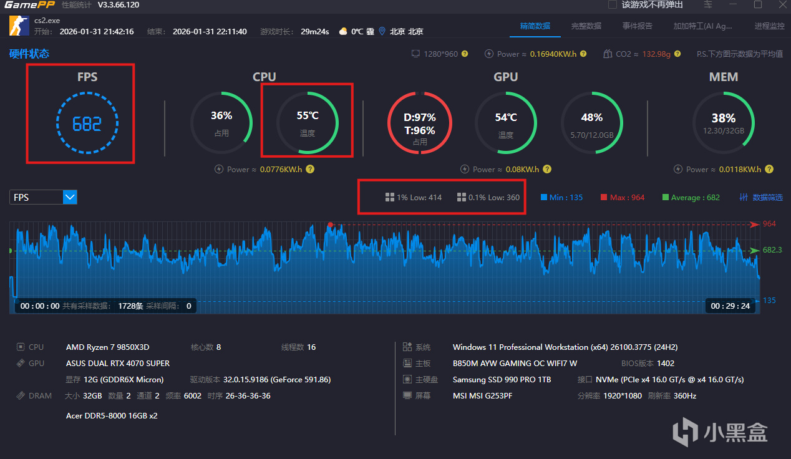Screen dimensions: 791x459
Task: Click the 数据筛选 link
Action: tap(767, 197)
